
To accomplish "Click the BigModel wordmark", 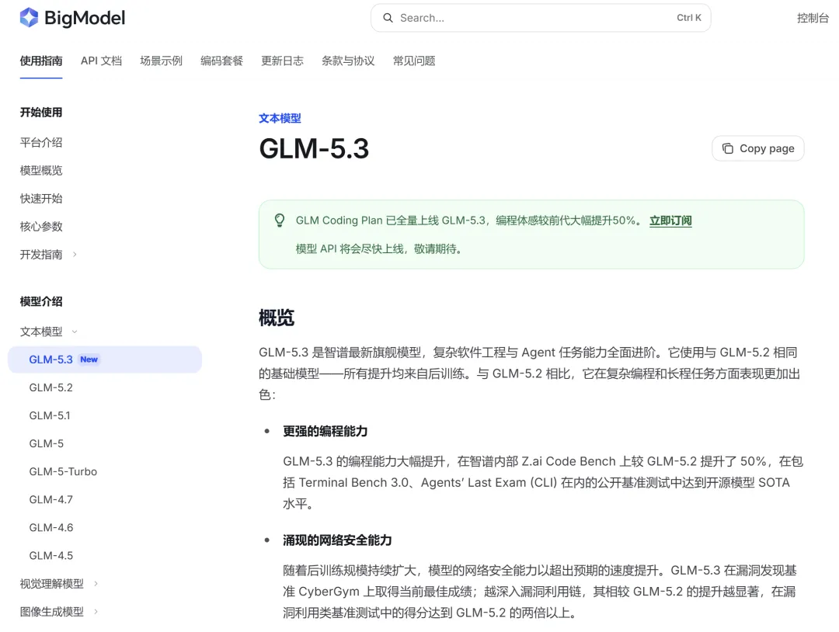I will (x=85, y=18).
